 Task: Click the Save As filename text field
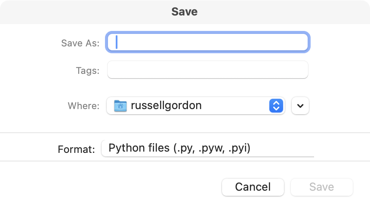coord(207,43)
